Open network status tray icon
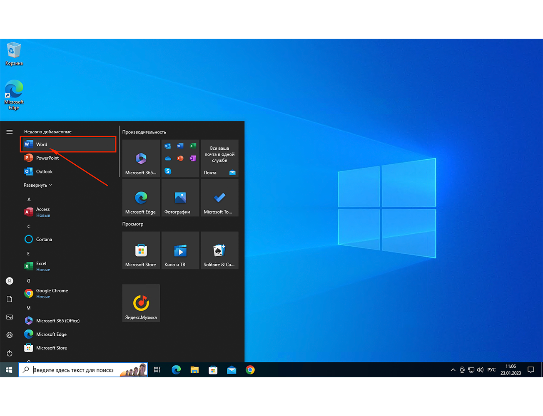 (x=471, y=370)
